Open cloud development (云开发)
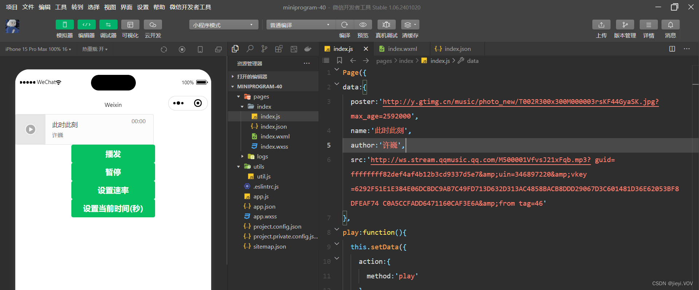The height and width of the screenshot is (290, 699). 153,25
